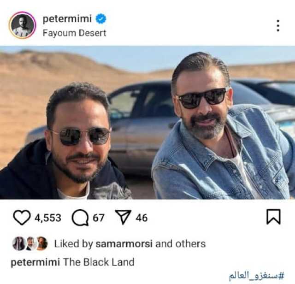Open the Fayoum Desert location page
Viewport: 295px width, 284px height.
click(x=75, y=33)
